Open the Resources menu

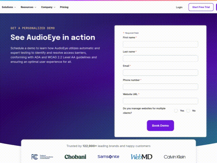28,7
